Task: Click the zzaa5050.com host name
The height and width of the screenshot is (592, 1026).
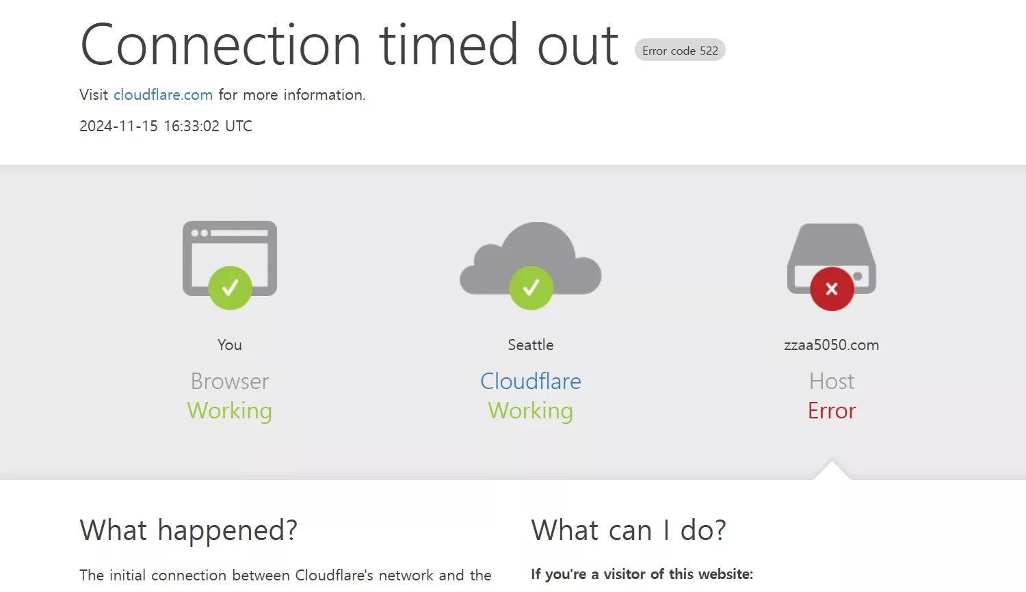Action: click(x=832, y=345)
